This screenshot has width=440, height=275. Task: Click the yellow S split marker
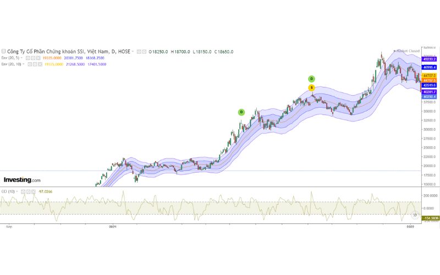click(x=311, y=87)
